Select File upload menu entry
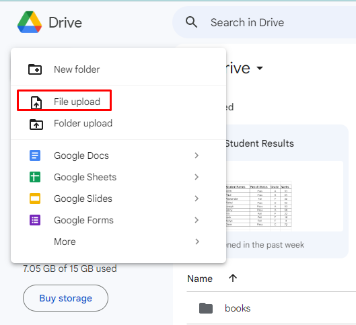 tap(118, 102)
